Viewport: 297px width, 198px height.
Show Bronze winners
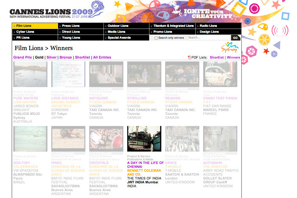(x=66, y=57)
